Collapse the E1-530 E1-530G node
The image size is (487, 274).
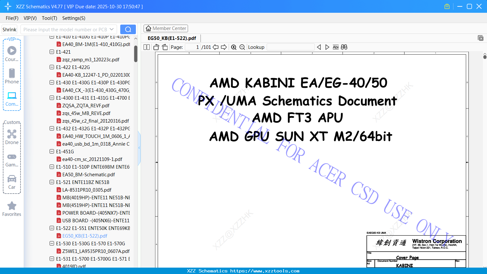52,243
